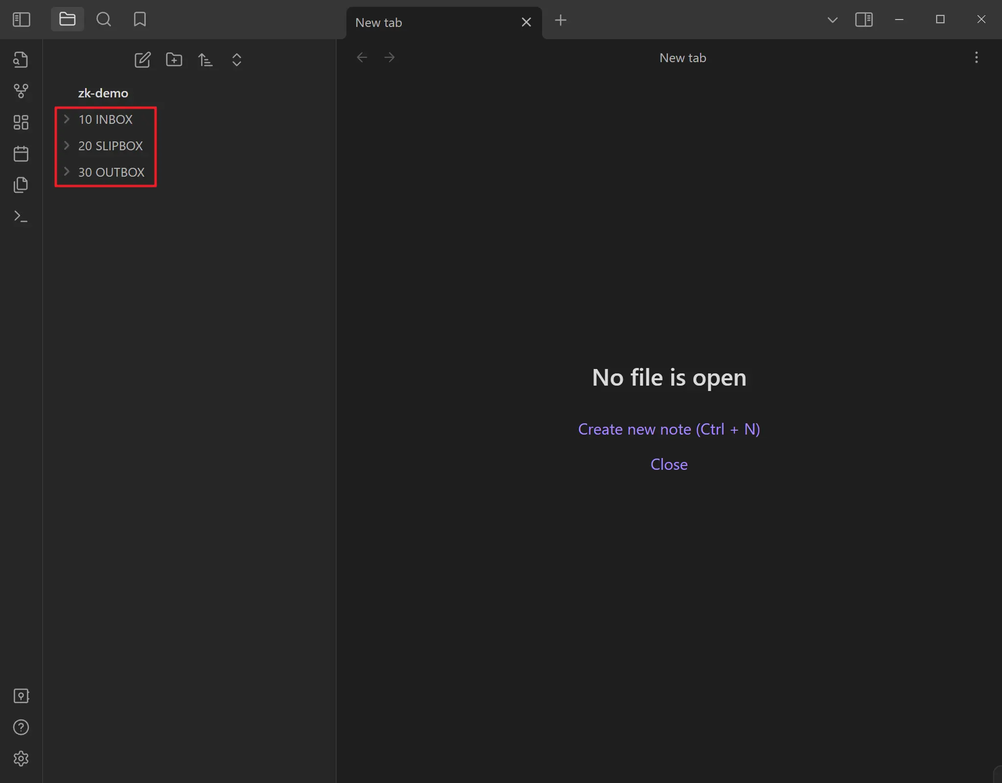Viewport: 1002px width, 783px height.
Task: Toggle the right sidebar
Action: 864,20
